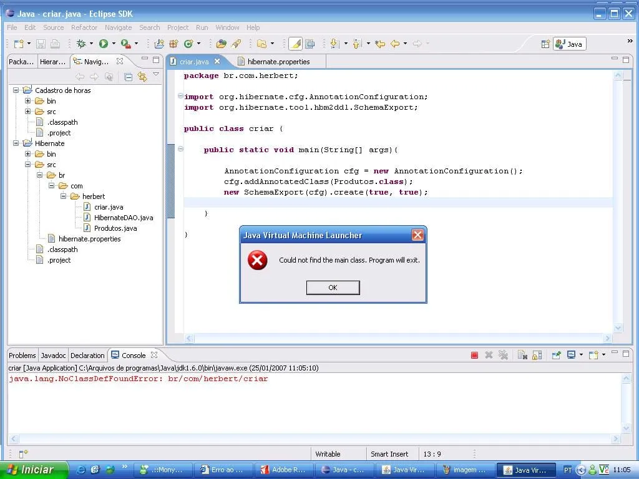Click the green Run button in toolbar
The width and height of the screenshot is (639, 479).
[x=104, y=44]
